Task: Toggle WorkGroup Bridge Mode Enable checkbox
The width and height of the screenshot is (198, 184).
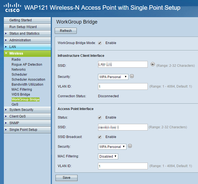Action: [100, 43]
